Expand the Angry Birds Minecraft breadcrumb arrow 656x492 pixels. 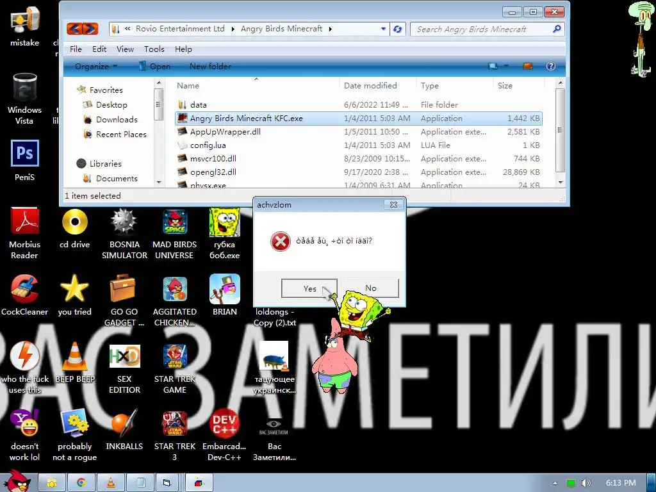coord(331,29)
